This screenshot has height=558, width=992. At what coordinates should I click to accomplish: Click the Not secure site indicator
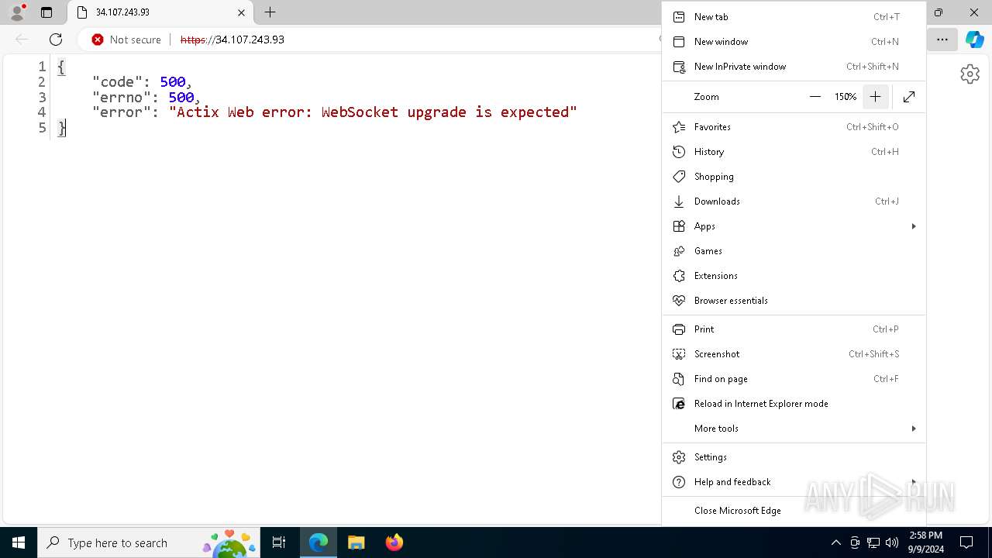(126, 40)
